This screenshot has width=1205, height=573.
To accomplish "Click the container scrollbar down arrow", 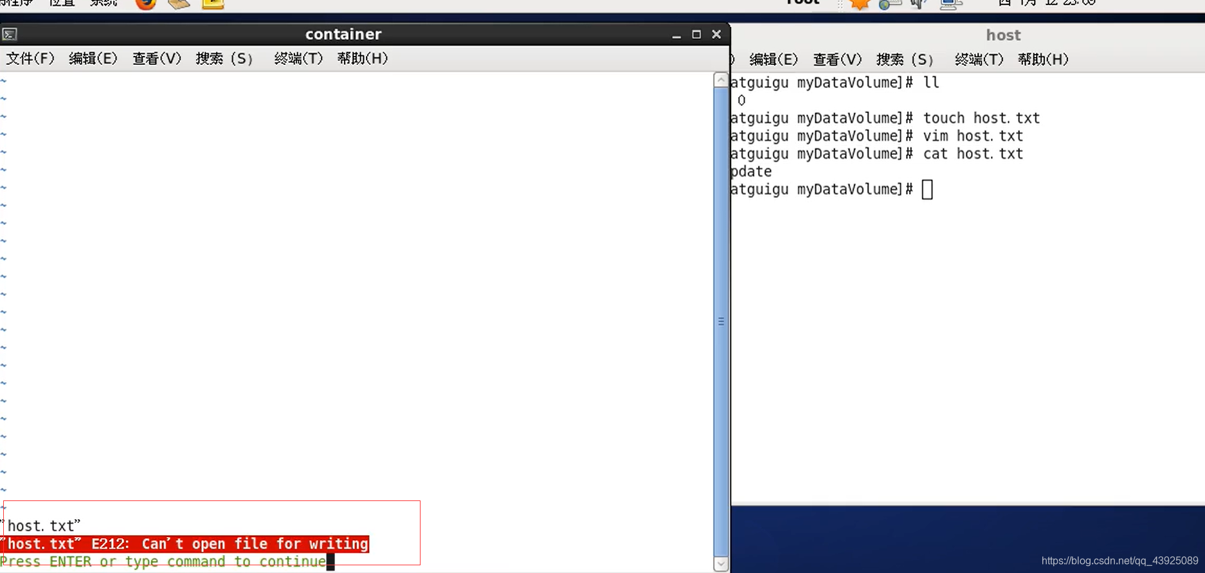I will (x=721, y=563).
